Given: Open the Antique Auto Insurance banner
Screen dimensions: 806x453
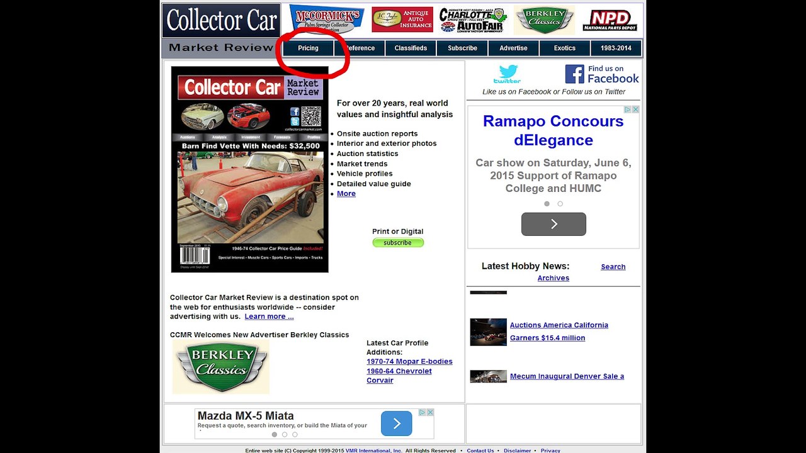Looking at the screenshot, I should point(402,20).
